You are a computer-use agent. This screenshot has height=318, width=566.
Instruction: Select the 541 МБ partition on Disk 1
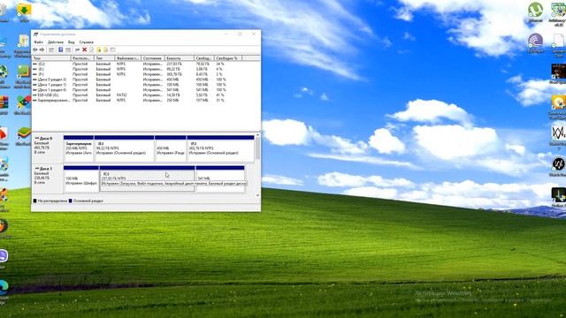(x=220, y=179)
